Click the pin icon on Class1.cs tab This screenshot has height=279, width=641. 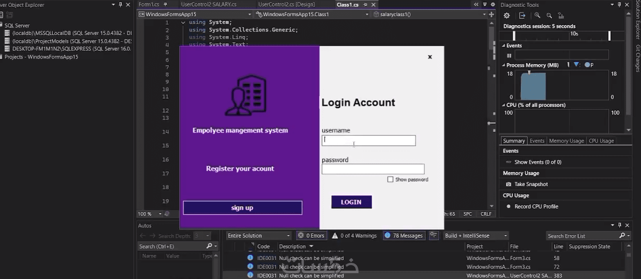click(365, 5)
